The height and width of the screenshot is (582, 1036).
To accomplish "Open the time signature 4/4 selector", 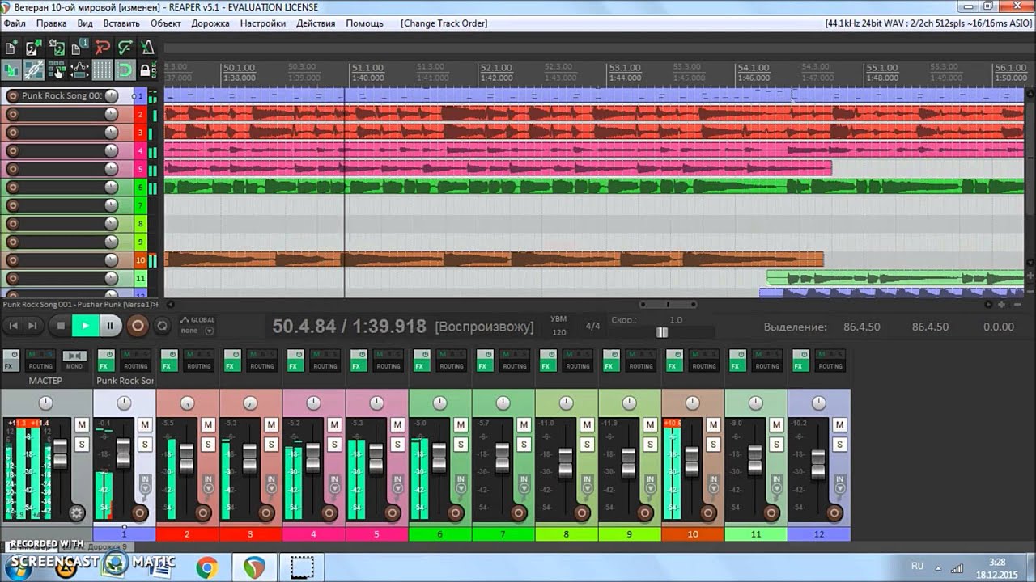I will [x=592, y=326].
